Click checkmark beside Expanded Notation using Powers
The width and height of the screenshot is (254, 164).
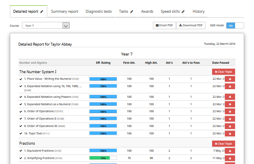click(x=21, y=97)
